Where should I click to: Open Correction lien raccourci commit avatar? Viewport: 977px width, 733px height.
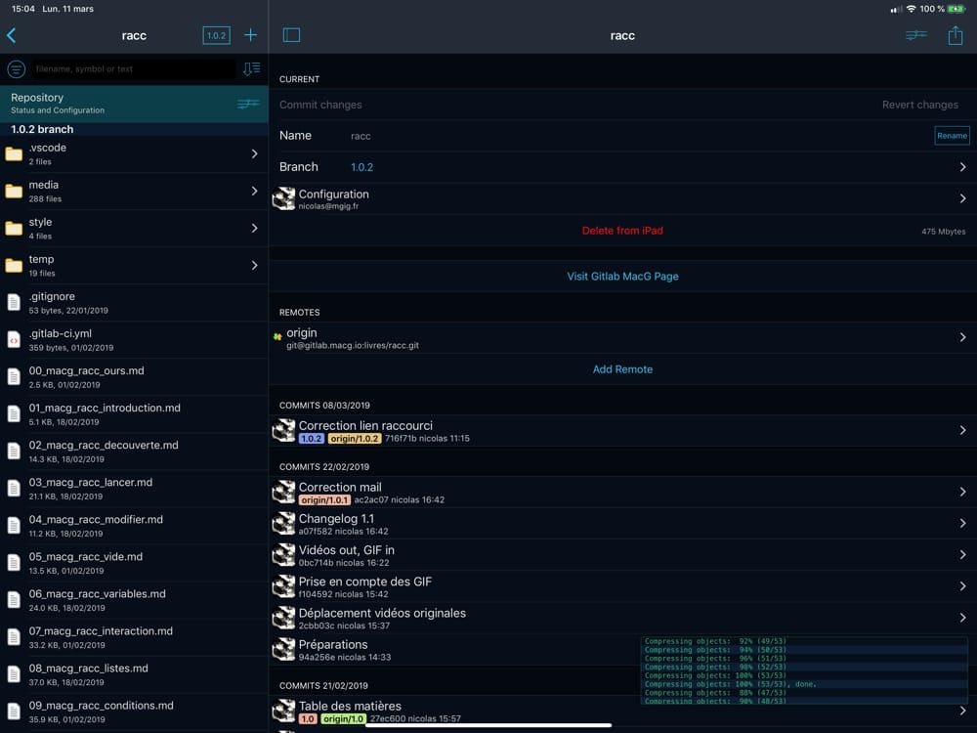283,430
